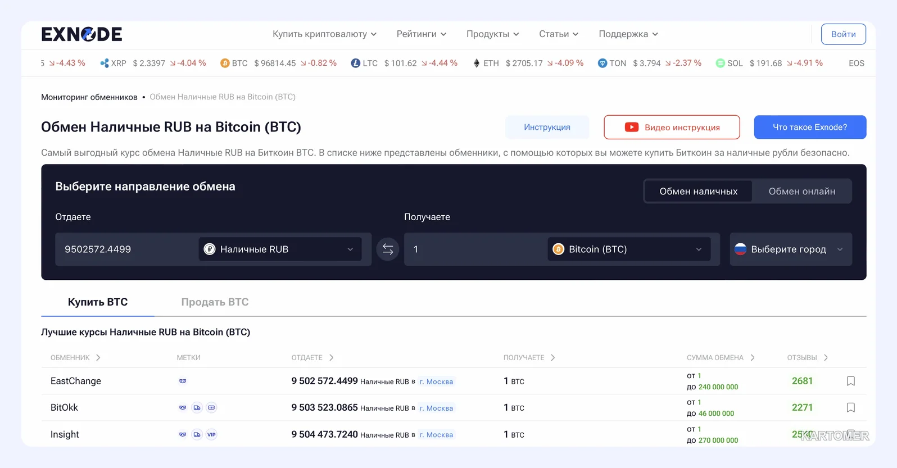Click the LTC ticker coin icon
The image size is (897, 468).
click(355, 63)
